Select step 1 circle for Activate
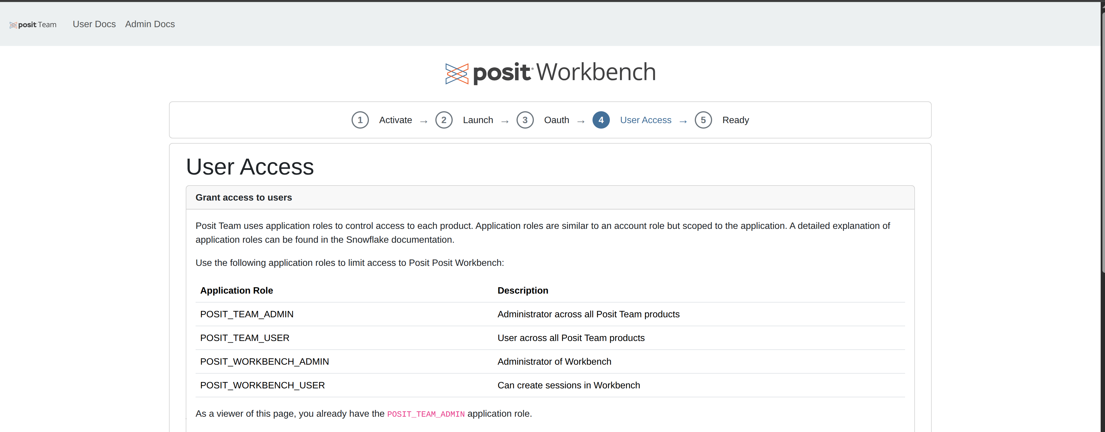1105x432 pixels. (360, 120)
